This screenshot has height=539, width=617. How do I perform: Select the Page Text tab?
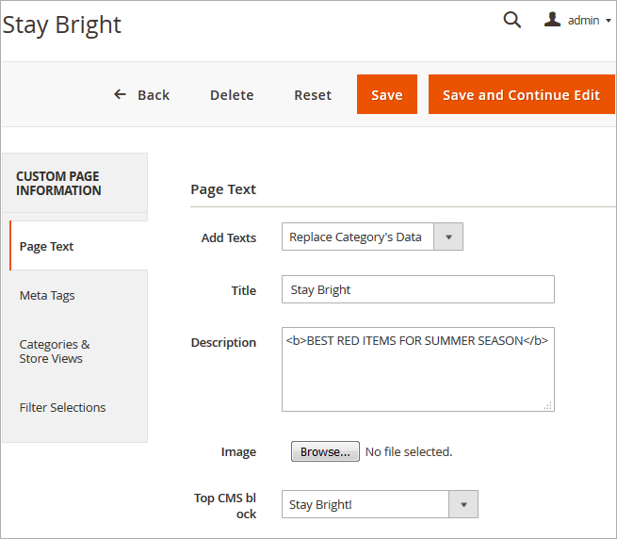click(47, 246)
